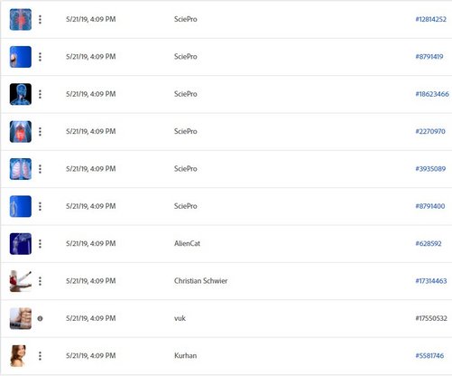Click the info icon in the vuk row
The height and width of the screenshot is (376, 452).
tap(40, 318)
